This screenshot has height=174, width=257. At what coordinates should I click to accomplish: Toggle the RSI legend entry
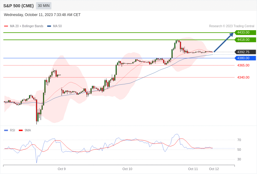(x=9, y=130)
